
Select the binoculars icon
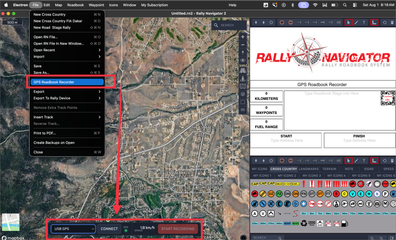(x=385, y=204)
